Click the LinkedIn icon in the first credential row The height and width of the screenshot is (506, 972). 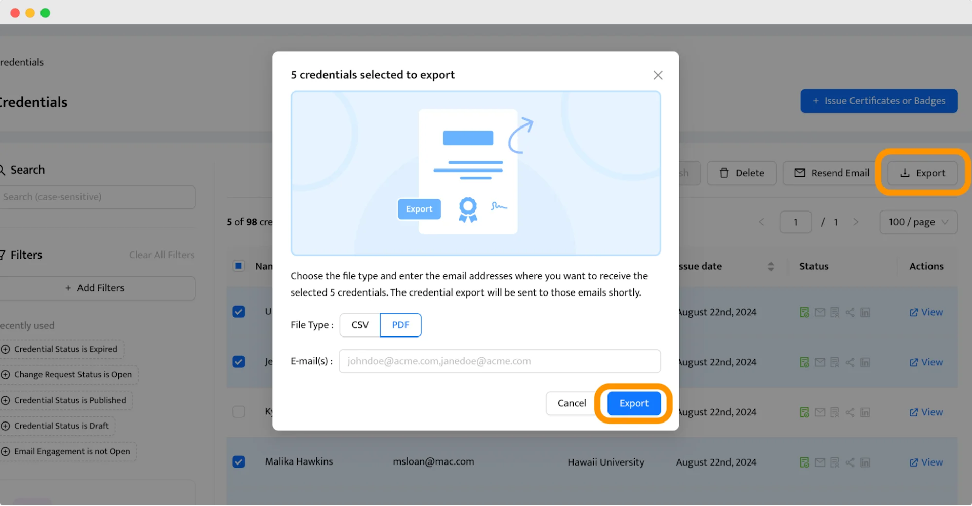click(865, 312)
